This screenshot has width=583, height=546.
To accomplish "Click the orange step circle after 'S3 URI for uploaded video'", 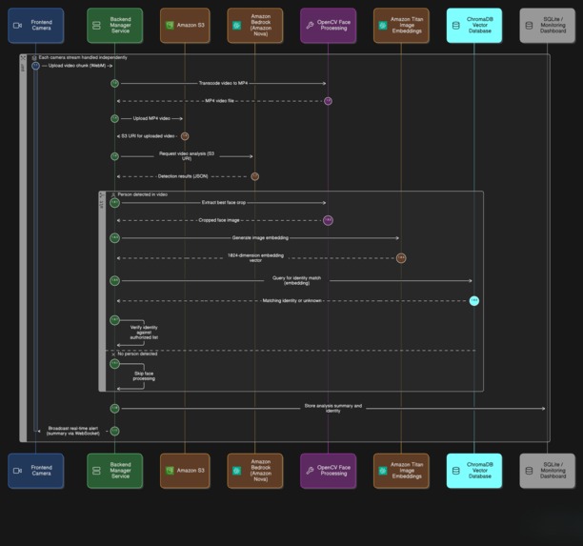I will tap(185, 136).
